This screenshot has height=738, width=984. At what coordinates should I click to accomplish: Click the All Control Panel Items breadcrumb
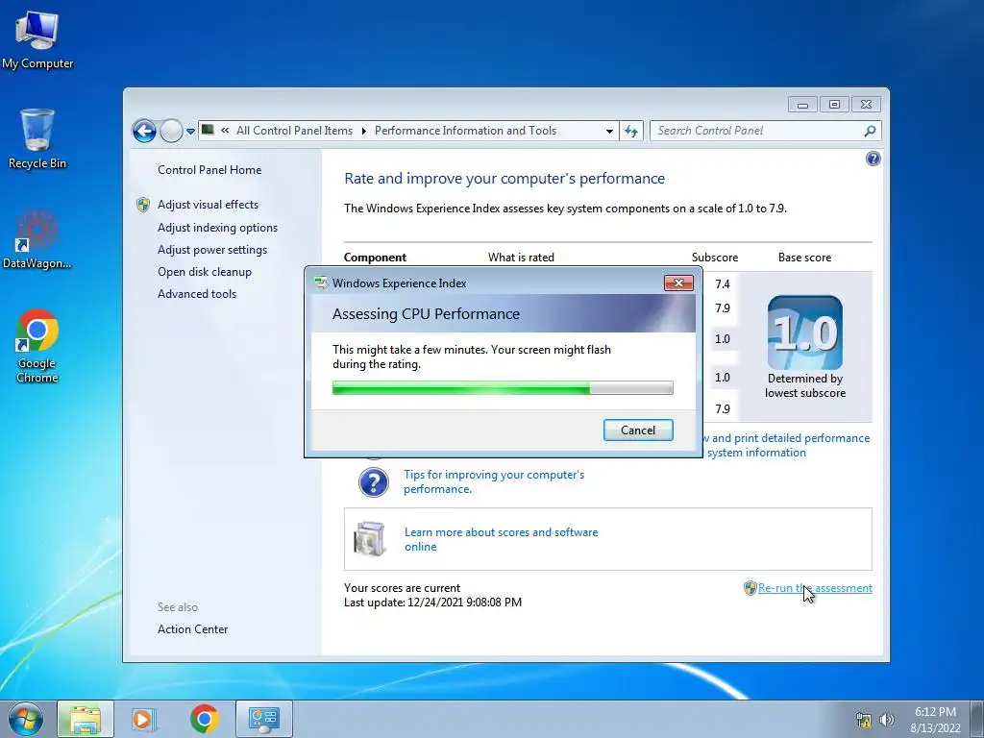tap(294, 131)
